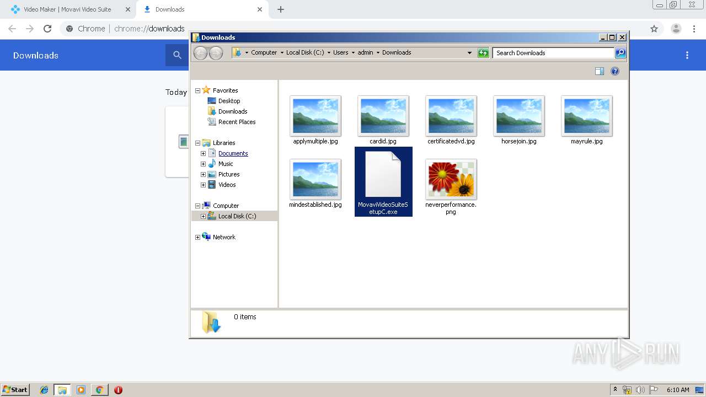
Task: Open the Chrome profile avatar
Action: (676, 29)
